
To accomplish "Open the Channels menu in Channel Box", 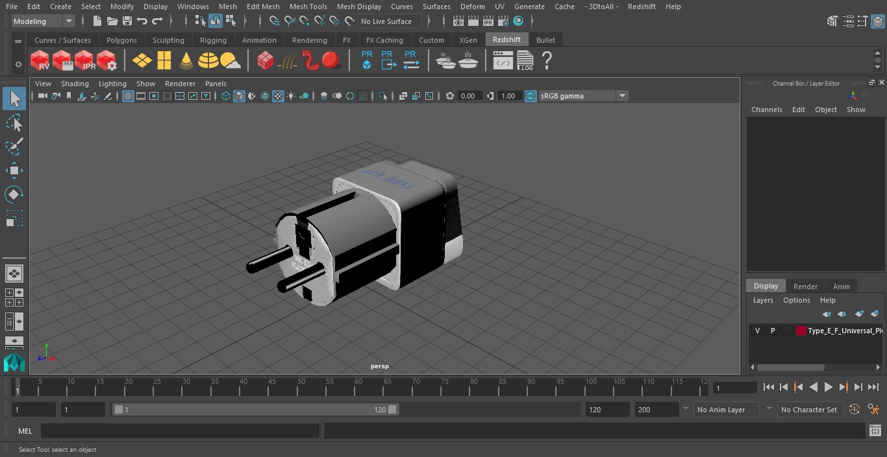I will [x=767, y=110].
